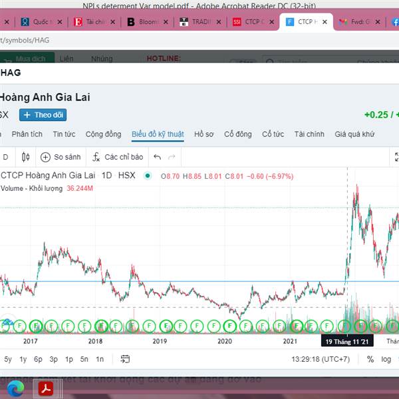Set chart range to 1y
Image resolution: width=399 pixels, height=399 pixels.
click(x=23, y=359)
